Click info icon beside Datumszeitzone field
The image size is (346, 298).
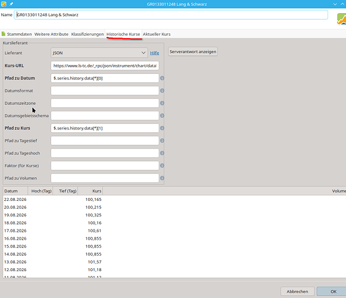pyautogui.click(x=162, y=103)
